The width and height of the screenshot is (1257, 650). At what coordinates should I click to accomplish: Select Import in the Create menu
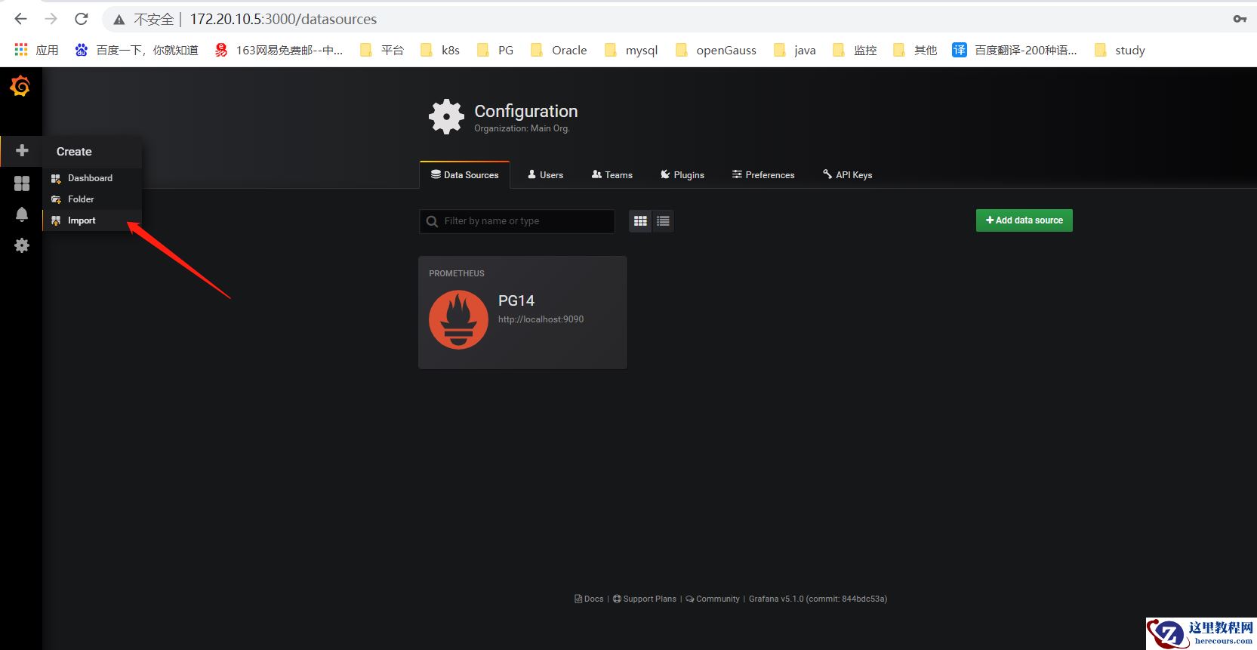(x=92, y=220)
